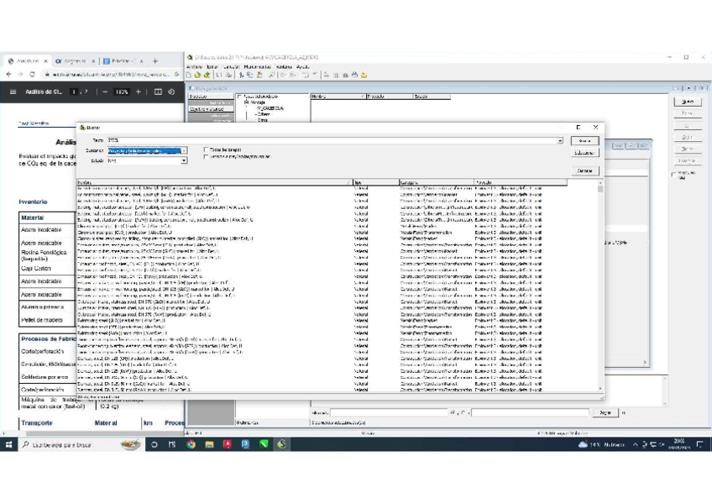The width and height of the screenshot is (712, 503).
Task: Open the 'Buscar en' dropdown list
Action: [x=184, y=151]
